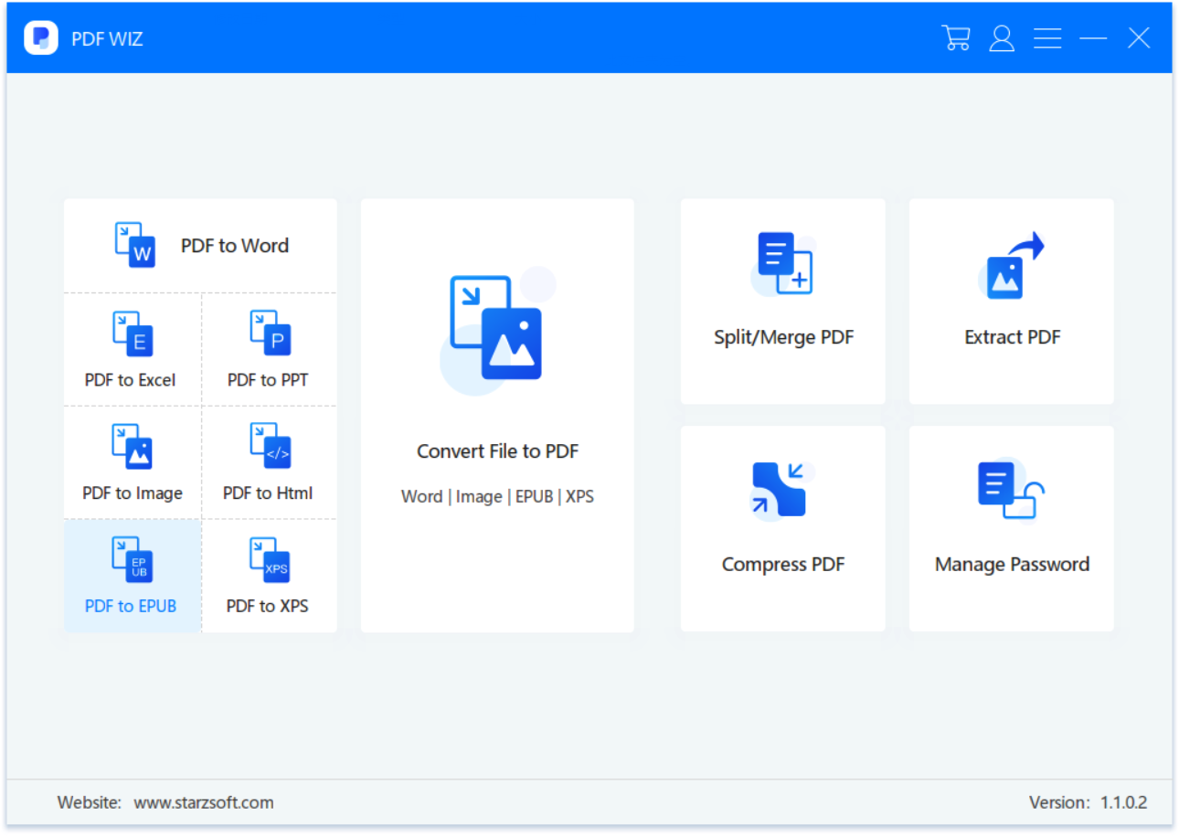
Task: Click the Word | Image | EPUB | XPS subtitle
Action: 497,497
